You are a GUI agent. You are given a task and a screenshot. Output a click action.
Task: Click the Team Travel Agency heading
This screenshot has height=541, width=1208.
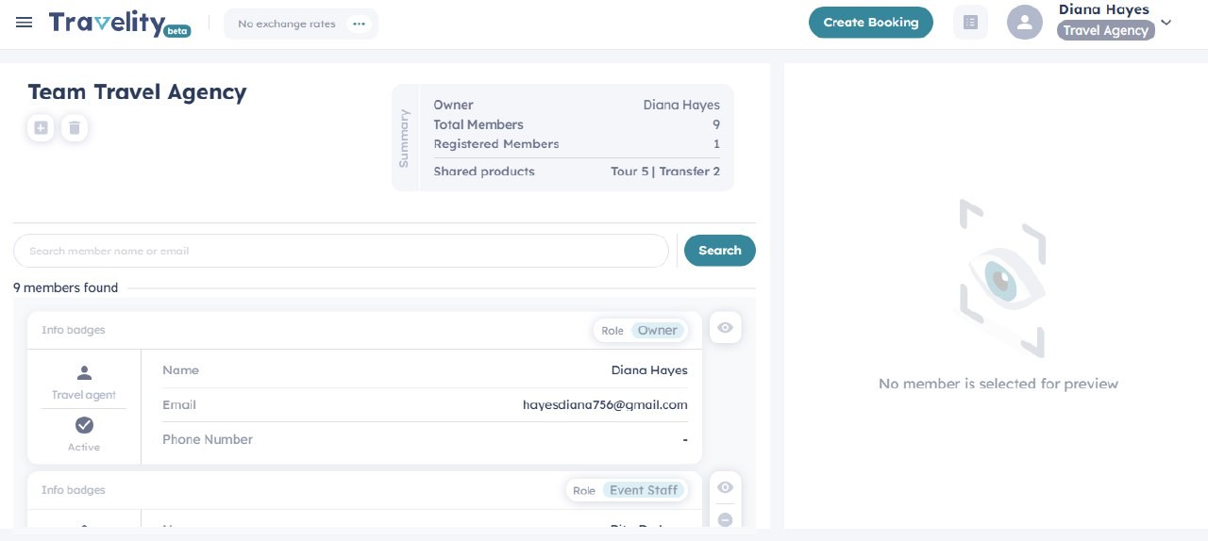click(137, 92)
